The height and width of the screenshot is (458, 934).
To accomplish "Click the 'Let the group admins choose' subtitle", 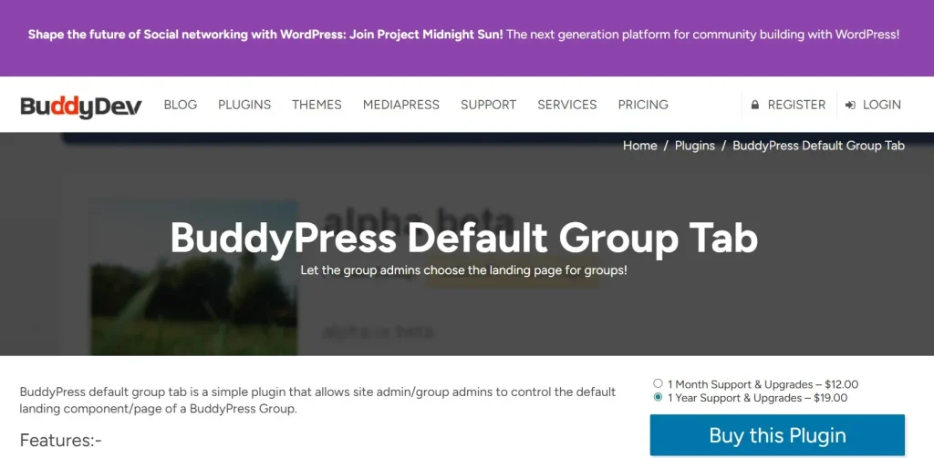I will click(464, 270).
